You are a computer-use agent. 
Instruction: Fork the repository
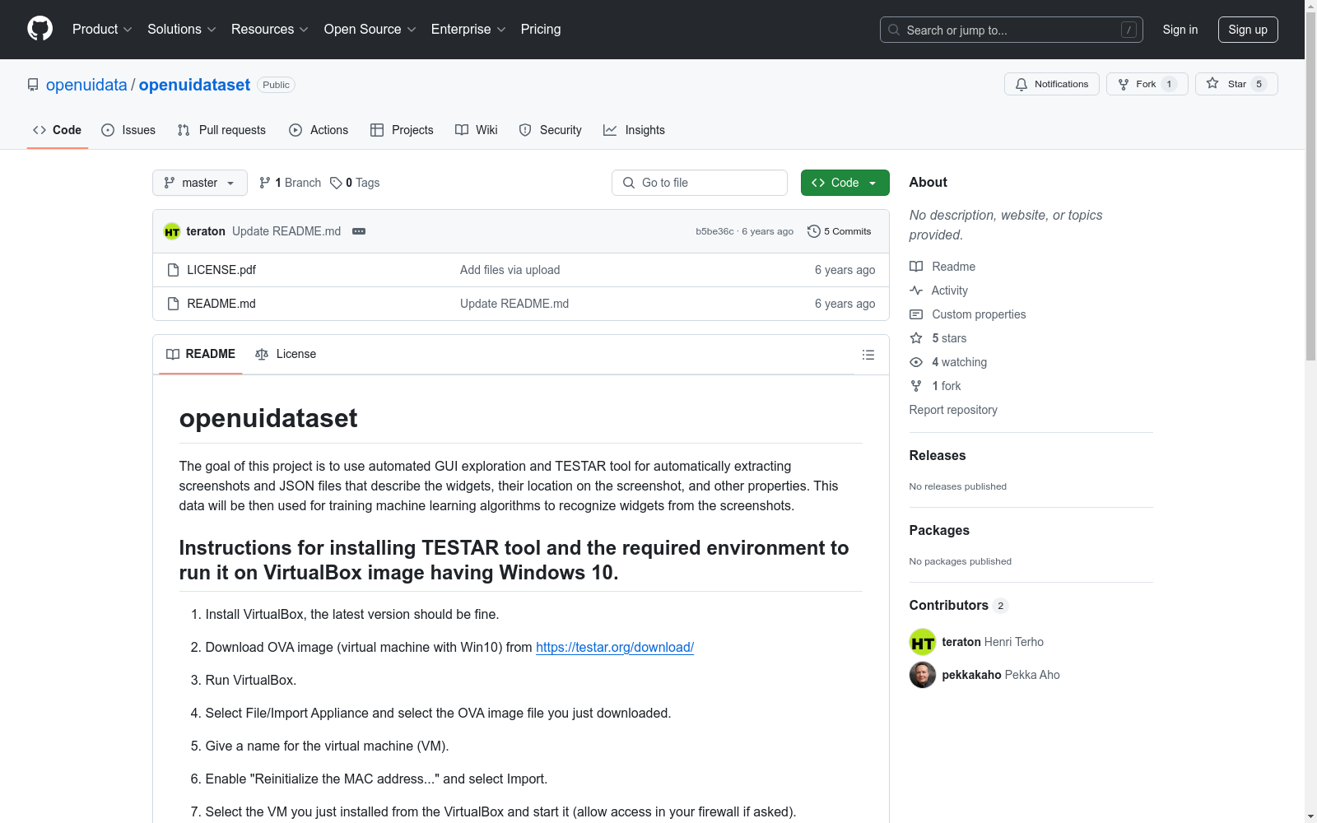click(1147, 84)
